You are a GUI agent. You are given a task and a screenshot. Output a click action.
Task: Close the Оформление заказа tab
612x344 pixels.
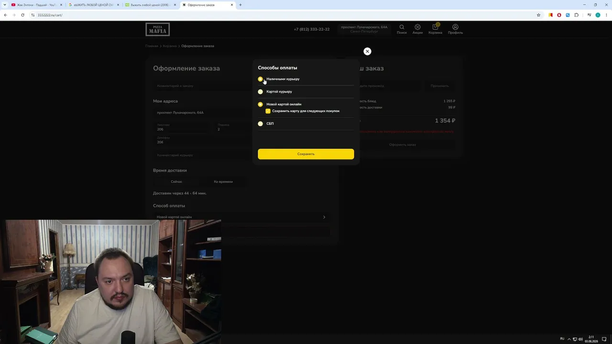[x=232, y=5]
